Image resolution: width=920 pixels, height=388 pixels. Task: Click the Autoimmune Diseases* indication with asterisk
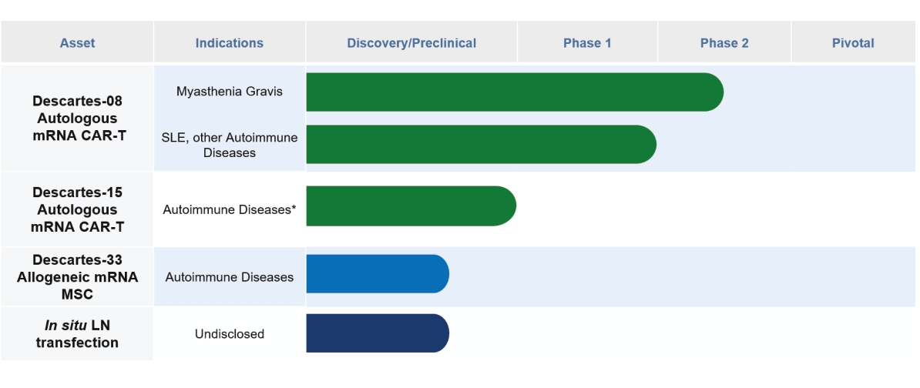click(229, 209)
